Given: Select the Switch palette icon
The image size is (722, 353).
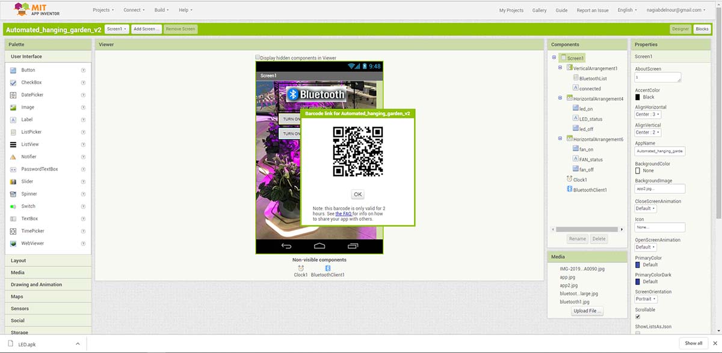Looking at the screenshot, I should point(14,206).
